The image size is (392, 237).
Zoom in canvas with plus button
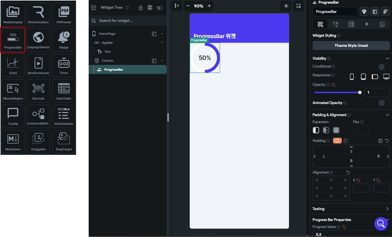[x=209, y=6]
